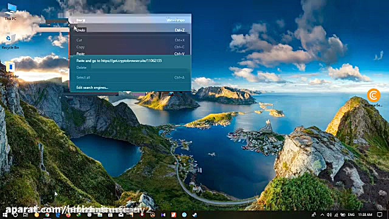The height and width of the screenshot is (219, 389).
Task: Open Visual Studio from the taskbar
Action: pyautogui.click(x=163, y=215)
